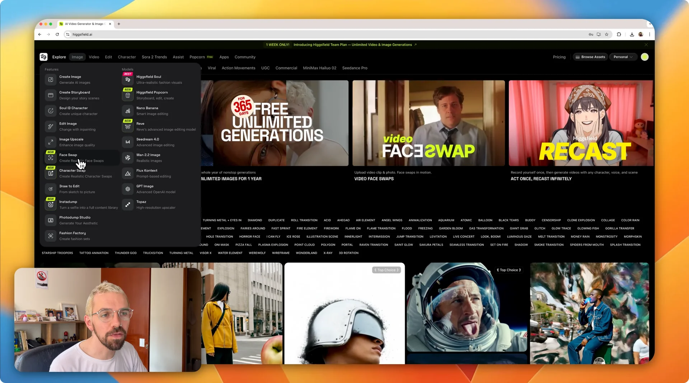Click the Create Storyboard icon

click(51, 95)
